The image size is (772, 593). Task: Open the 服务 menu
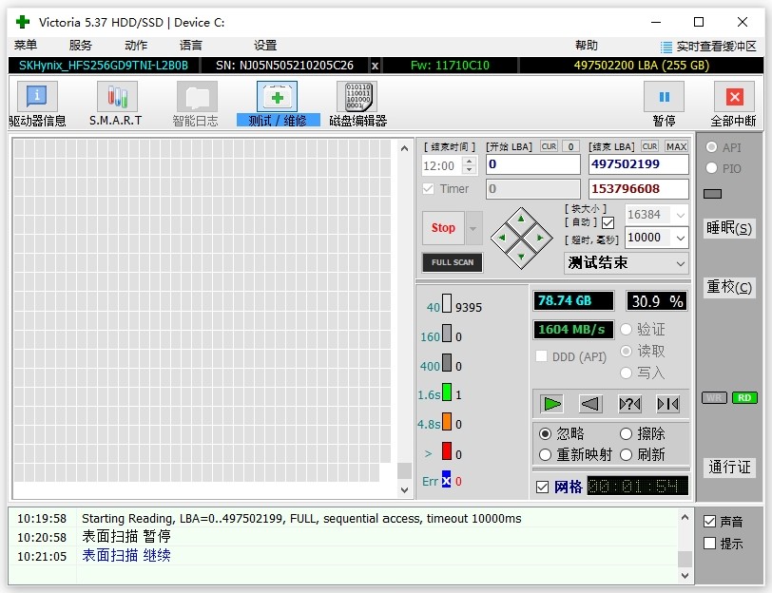pyautogui.click(x=81, y=45)
